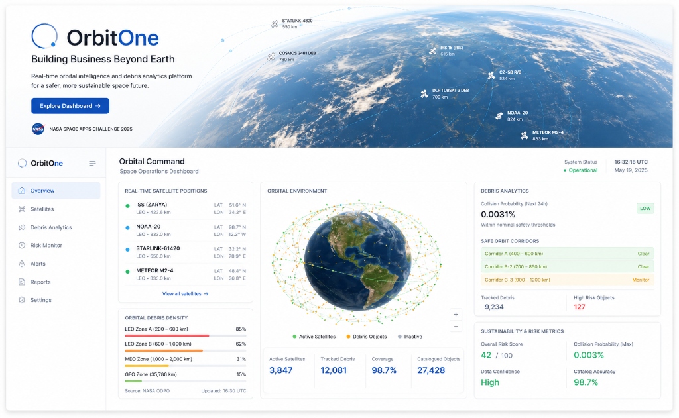Select Corridor B-2 (700 – 850 km) row
Viewport: 679px width, 418px height.
[x=568, y=266]
